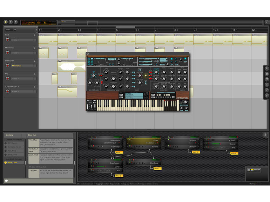Click the rack overview minimap thumbnail
Screen dimensions: 270x202
(x=254, y=170)
